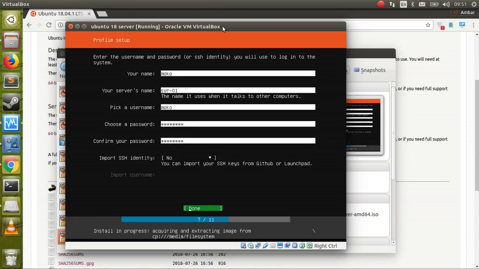Image resolution: width=479 pixels, height=269 pixels.
Task: Open the Snapshots tab in VirtualBox Manager
Action: point(370,70)
